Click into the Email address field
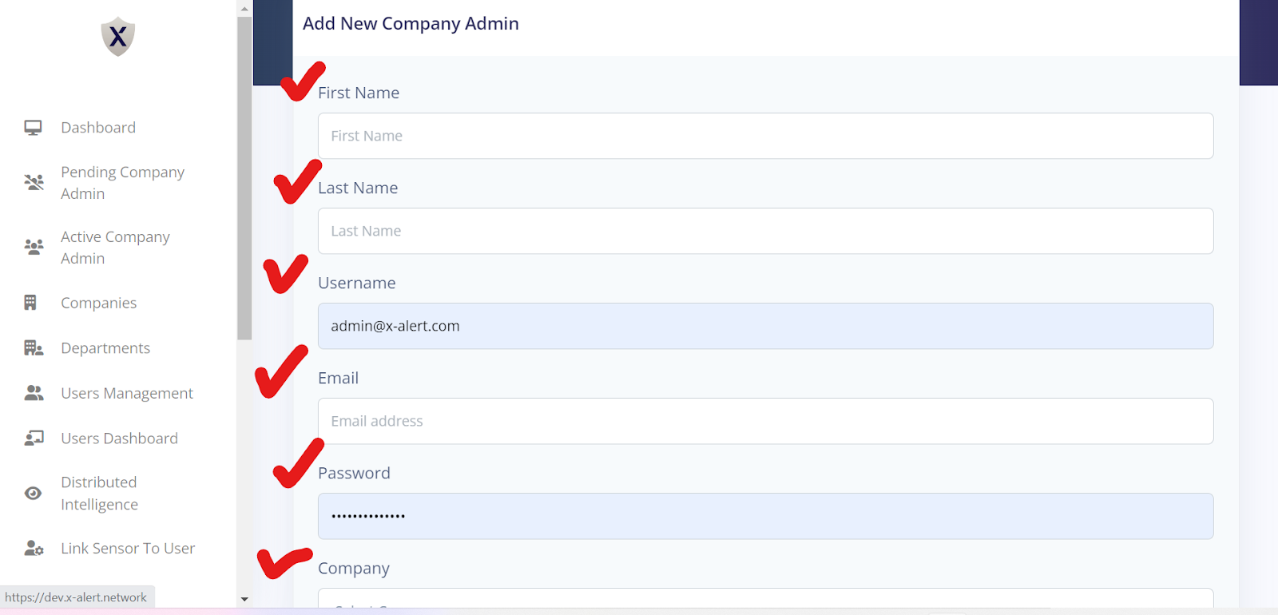The width and height of the screenshot is (1278, 615). 765,421
